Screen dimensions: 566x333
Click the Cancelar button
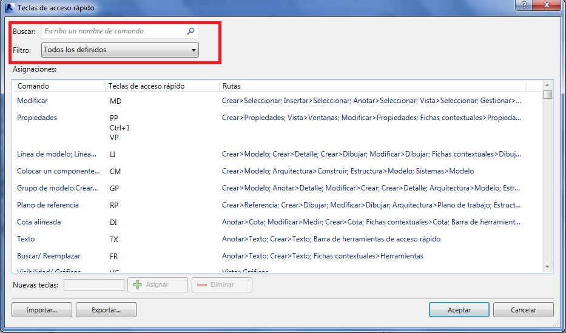pyautogui.click(x=523, y=310)
